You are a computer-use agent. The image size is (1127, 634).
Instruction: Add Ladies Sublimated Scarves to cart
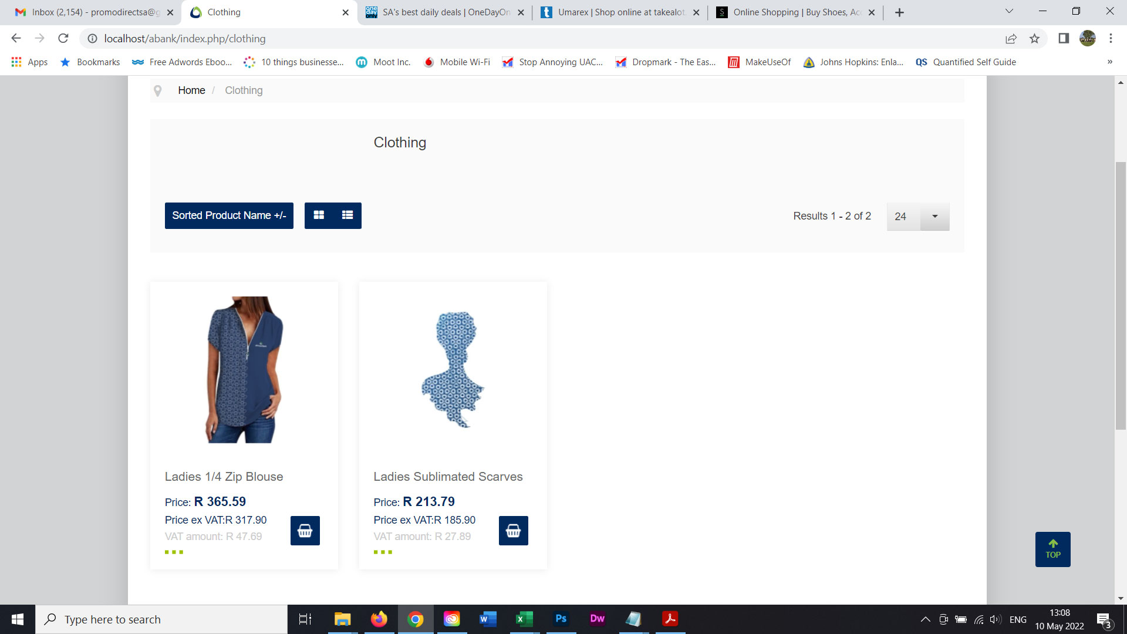pyautogui.click(x=513, y=531)
